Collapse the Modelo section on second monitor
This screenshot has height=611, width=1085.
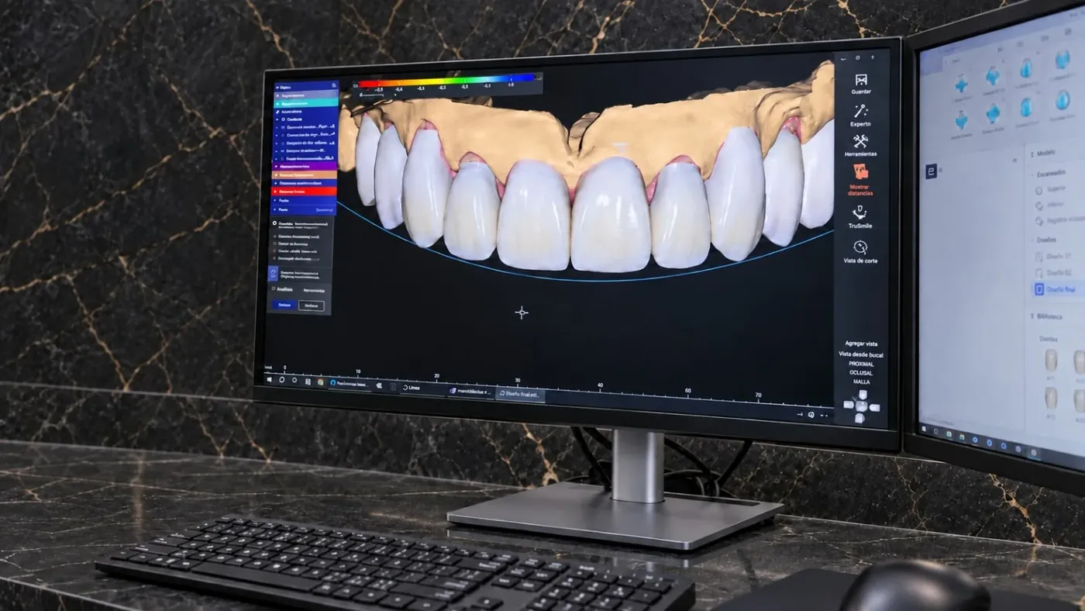1032,154
